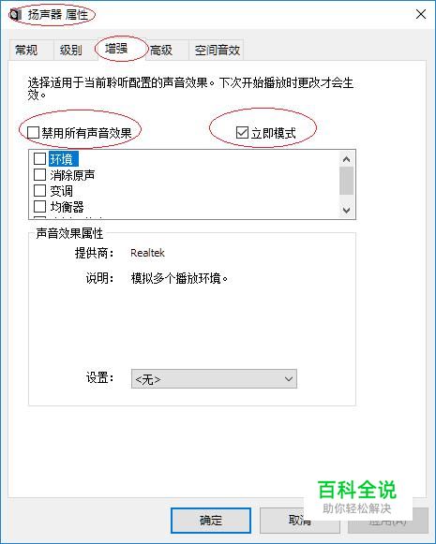Screen dimensions: 436x544
Task: Click the 取消 button
Action: click(x=300, y=521)
